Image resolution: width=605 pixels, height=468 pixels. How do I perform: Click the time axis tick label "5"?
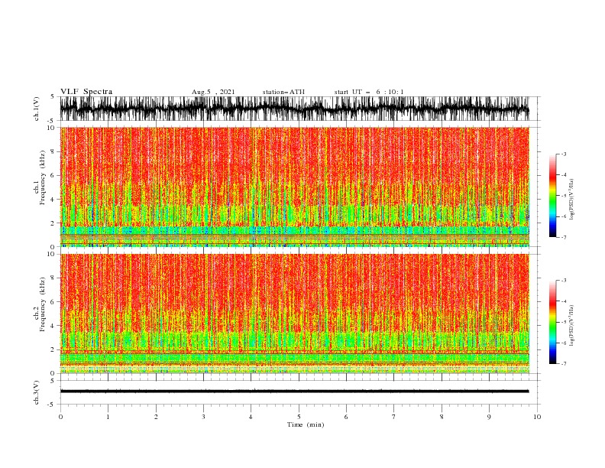click(299, 417)
